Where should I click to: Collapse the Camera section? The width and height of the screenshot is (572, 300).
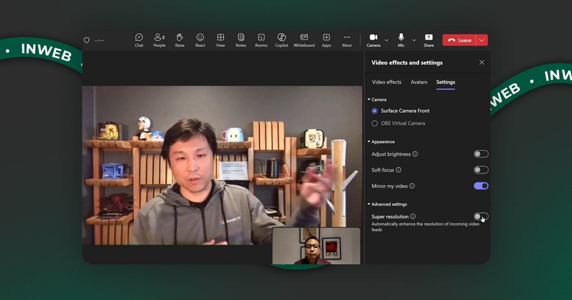(x=377, y=99)
